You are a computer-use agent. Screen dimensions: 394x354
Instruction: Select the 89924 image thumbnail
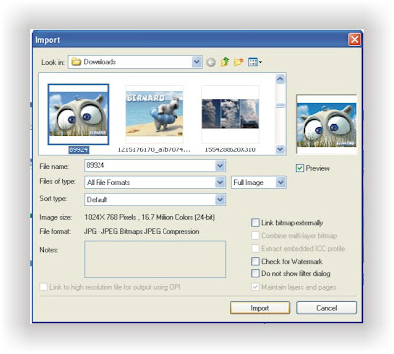coord(79,114)
